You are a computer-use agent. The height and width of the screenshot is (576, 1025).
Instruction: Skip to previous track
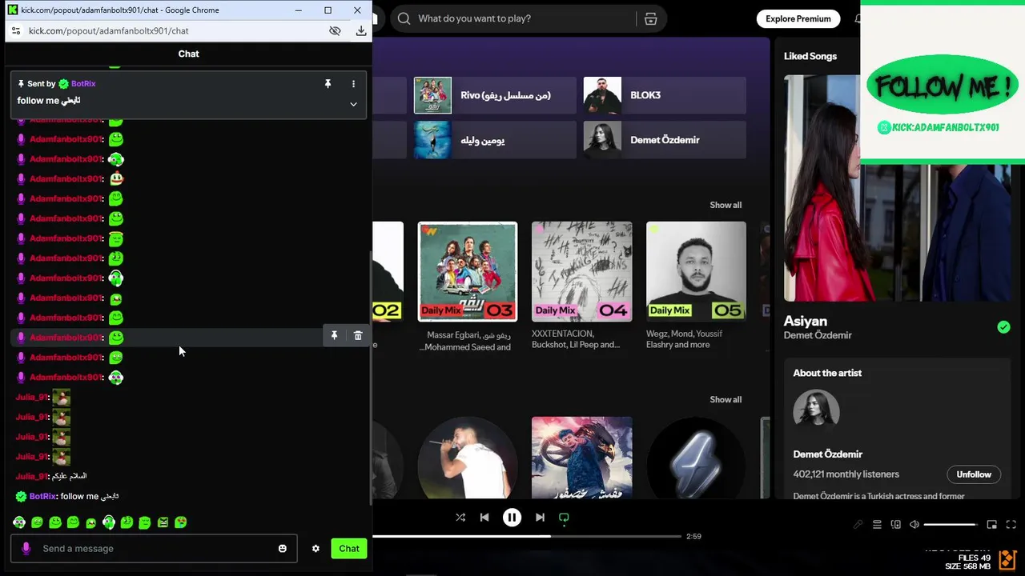point(484,518)
